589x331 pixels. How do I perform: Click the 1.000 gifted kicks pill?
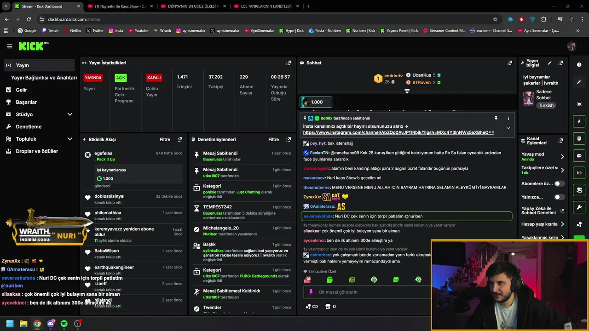[x=316, y=102]
